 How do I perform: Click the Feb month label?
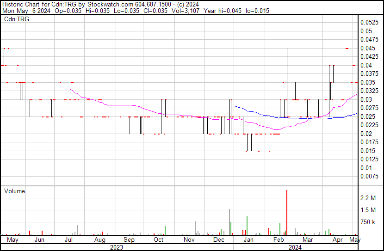click(x=279, y=239)
